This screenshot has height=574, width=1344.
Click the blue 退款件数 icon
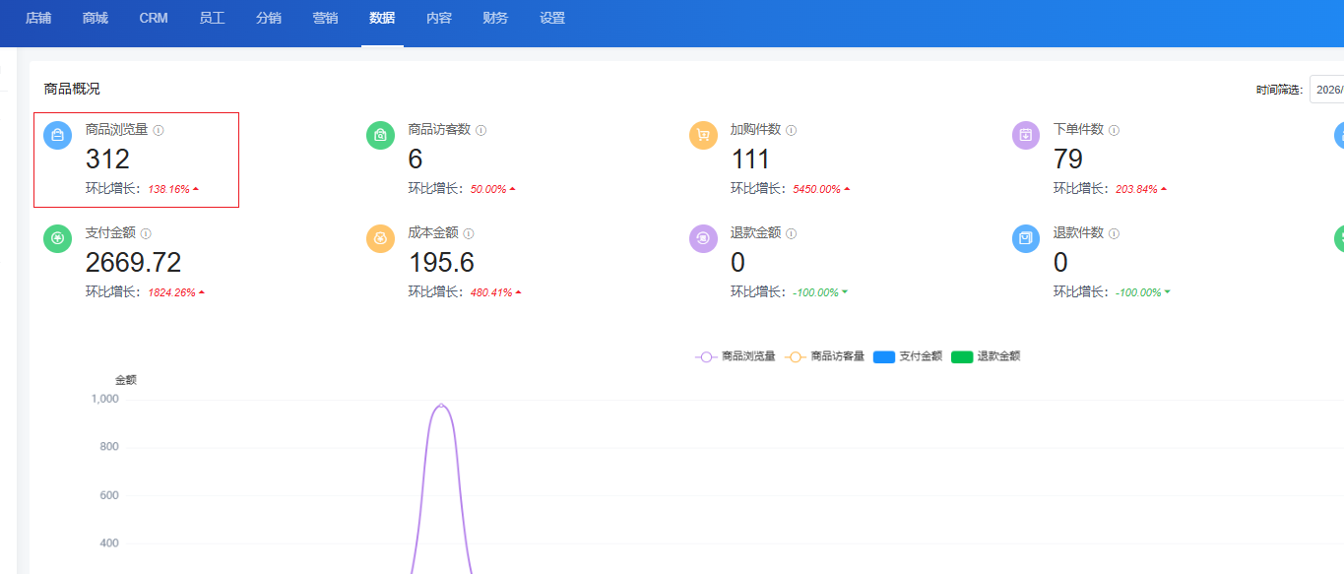(1026, 239)
